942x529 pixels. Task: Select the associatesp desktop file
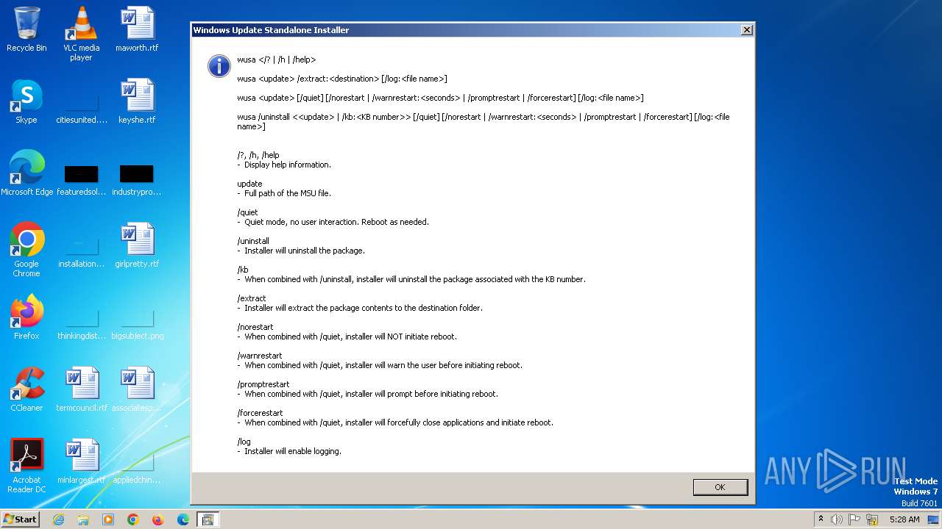pos(137,389)
